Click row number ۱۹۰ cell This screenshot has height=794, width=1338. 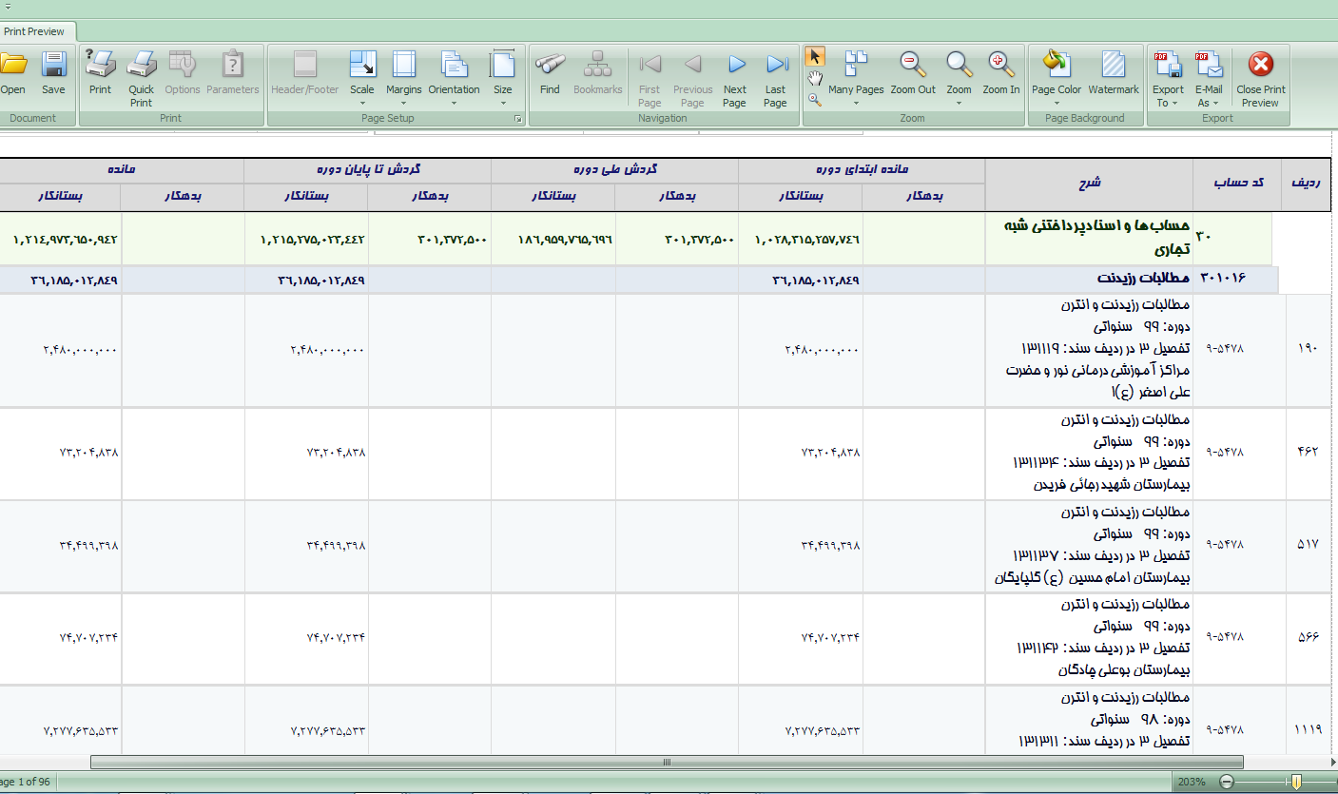point(1308,349)
